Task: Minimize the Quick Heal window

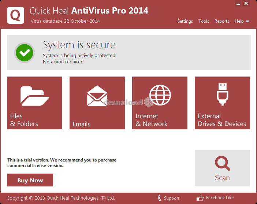Action: click(239, 4)
